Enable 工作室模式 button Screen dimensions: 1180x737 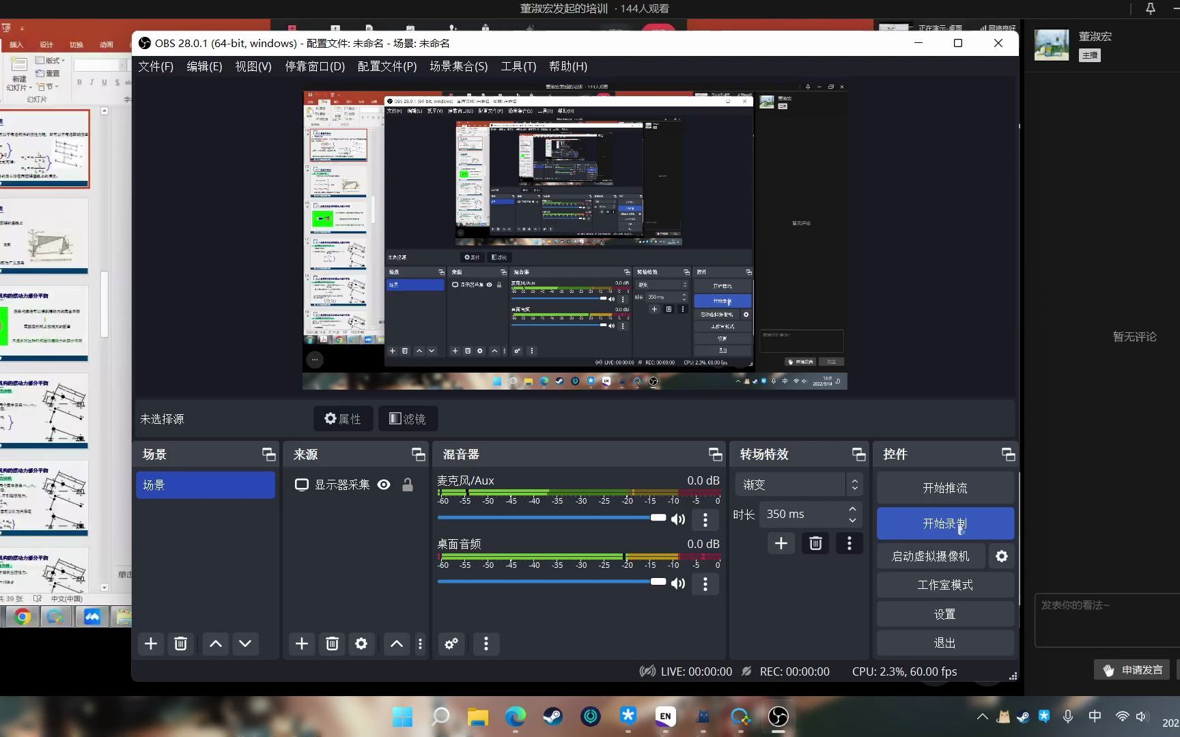coord(945,585)
